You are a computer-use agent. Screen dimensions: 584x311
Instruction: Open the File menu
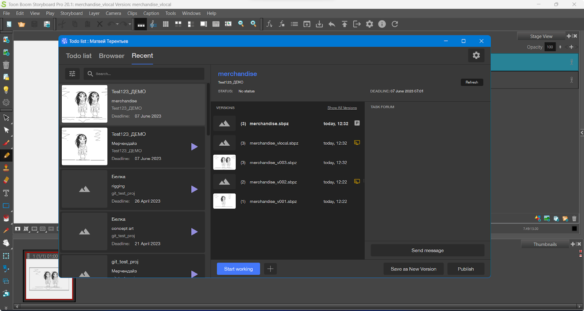[7, 13]
